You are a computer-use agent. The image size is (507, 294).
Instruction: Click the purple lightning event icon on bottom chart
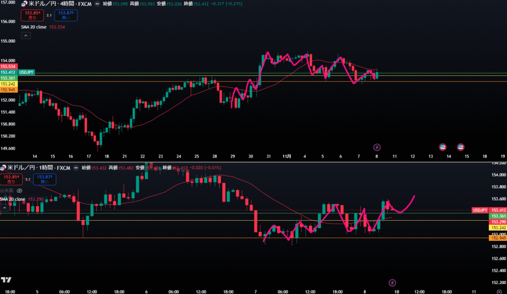[393, 282]
